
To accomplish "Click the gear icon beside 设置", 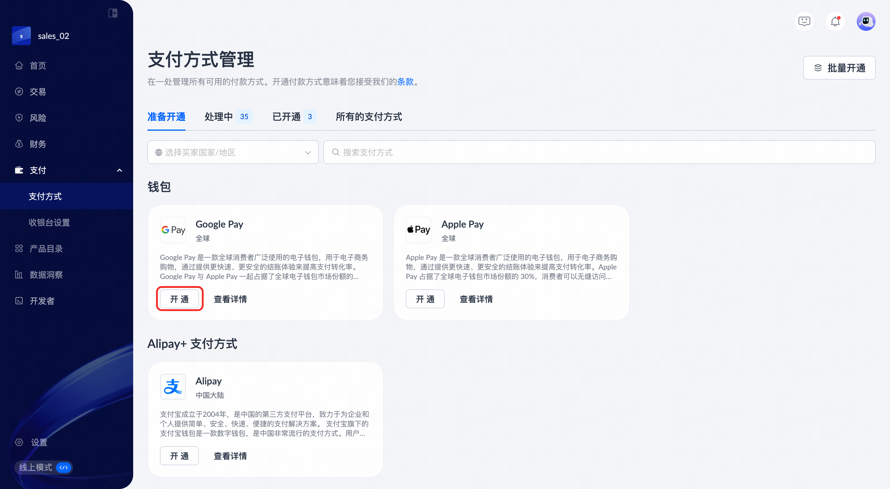I will (x=19, y=442).
